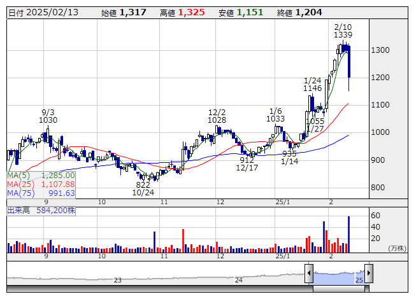Click the 1100 price axis label
Viewport: 416px width, 299px height.
click(x=380, y=105)
